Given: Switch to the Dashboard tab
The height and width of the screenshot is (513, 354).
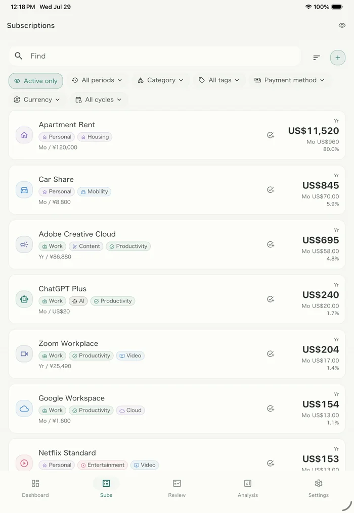Looking at the screenshot, I should 35,488.
